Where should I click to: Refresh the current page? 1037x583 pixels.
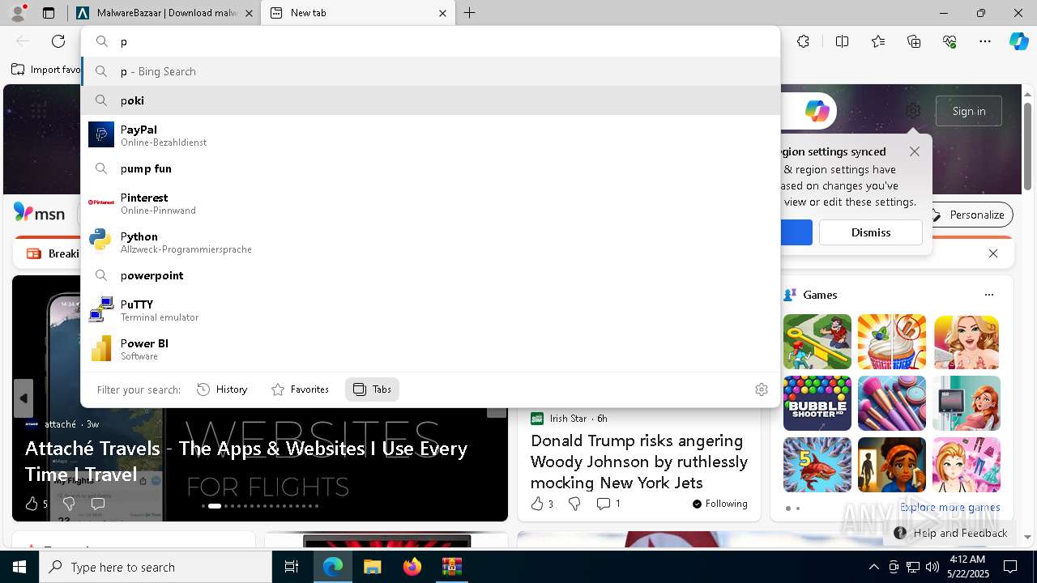(x=58, y=41)
